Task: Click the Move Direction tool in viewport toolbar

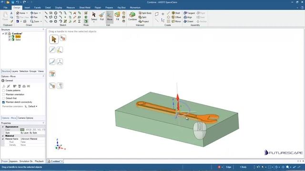Action: pos(52,50)
